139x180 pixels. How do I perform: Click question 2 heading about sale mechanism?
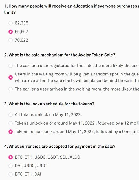tap(60, 55)
